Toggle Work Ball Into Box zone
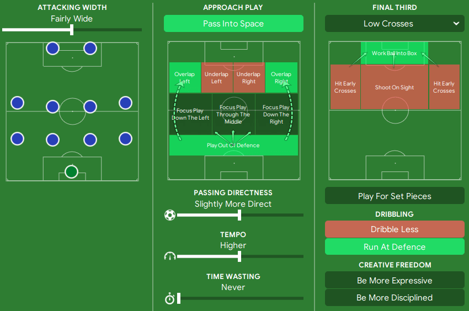 click(394, 53)
